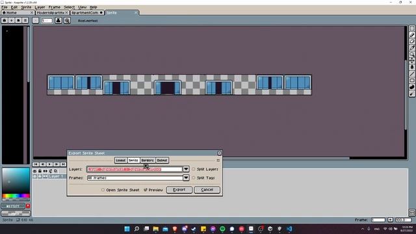Select the Eraser tool

411,42
